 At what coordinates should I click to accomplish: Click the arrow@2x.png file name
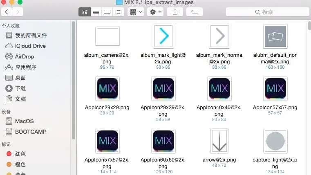point(219,160)
